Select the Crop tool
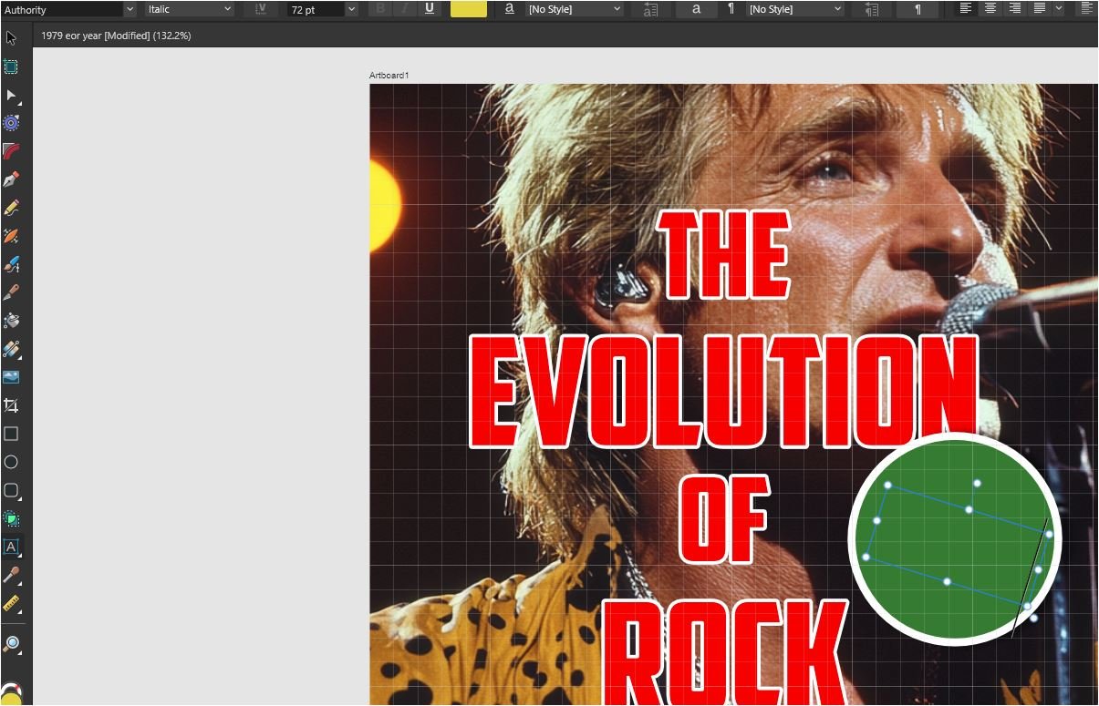Image resolution: width=1099 pixels, height=706 pixels. (x=11, y=405)
